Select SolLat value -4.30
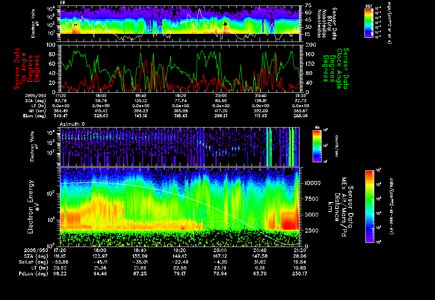Viewport: 435px width, 300px height. (220, 262)
